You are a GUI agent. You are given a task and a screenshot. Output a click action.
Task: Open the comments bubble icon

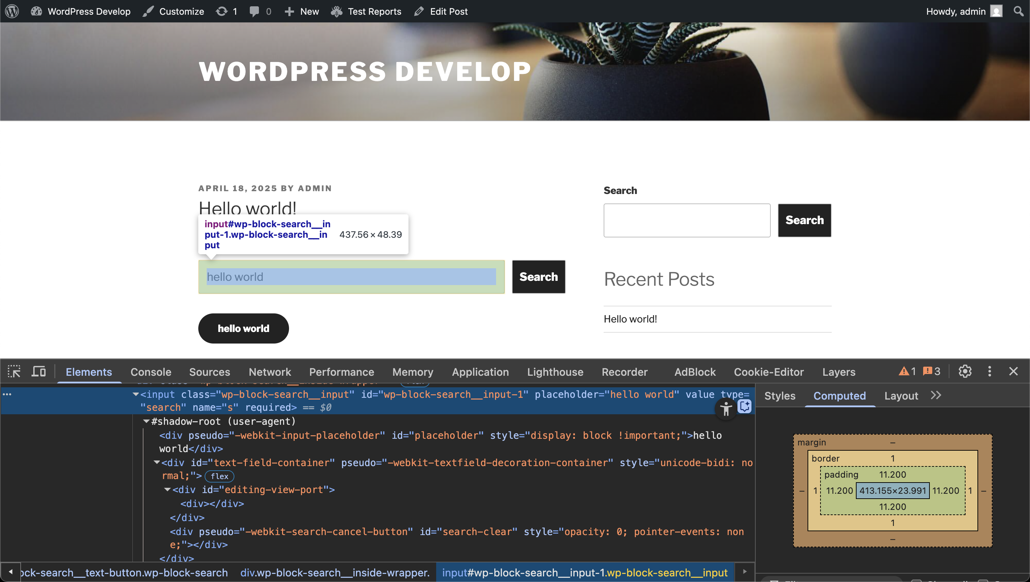coord(254,11)
